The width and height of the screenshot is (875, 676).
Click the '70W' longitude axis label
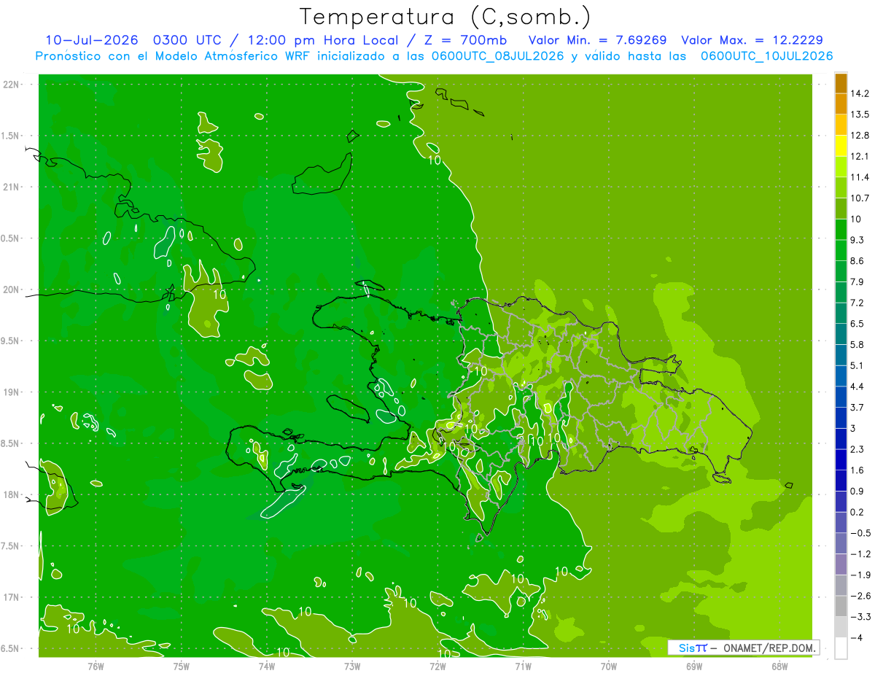click(x=609, y=667)
